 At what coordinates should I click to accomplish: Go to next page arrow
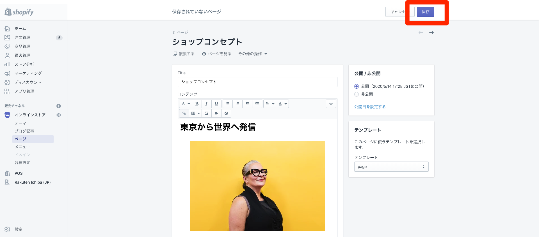pyautogui.click(x=431, y=33)
